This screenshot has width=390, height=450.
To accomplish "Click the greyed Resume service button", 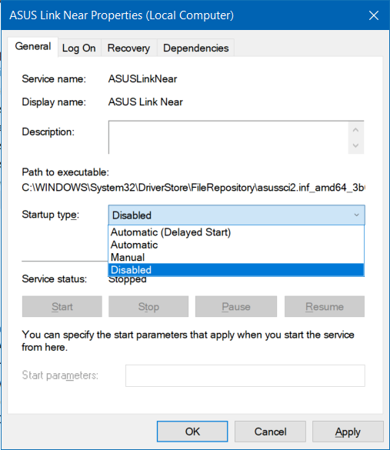I will [x=325, y=306].
